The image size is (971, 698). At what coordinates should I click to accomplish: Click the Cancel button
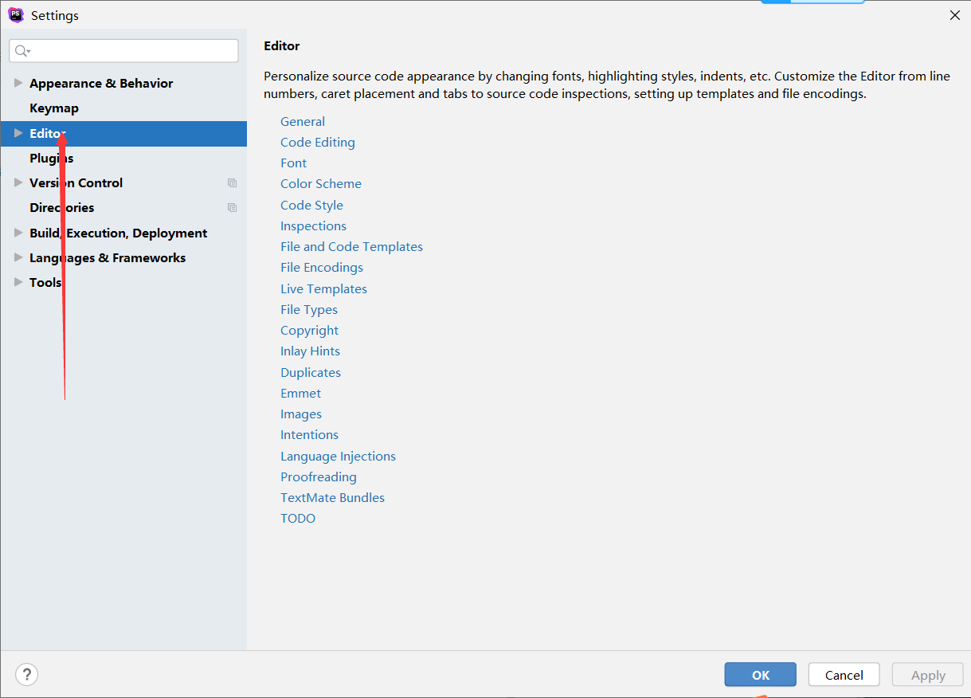tap(844, 674)
